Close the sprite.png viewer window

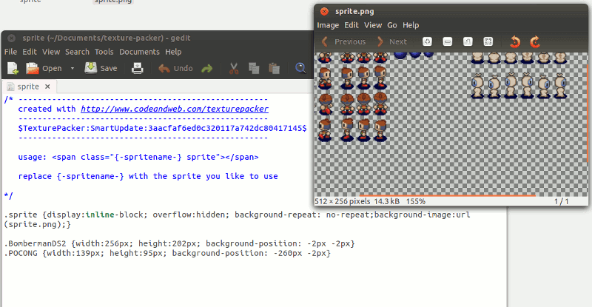(324, 11)
